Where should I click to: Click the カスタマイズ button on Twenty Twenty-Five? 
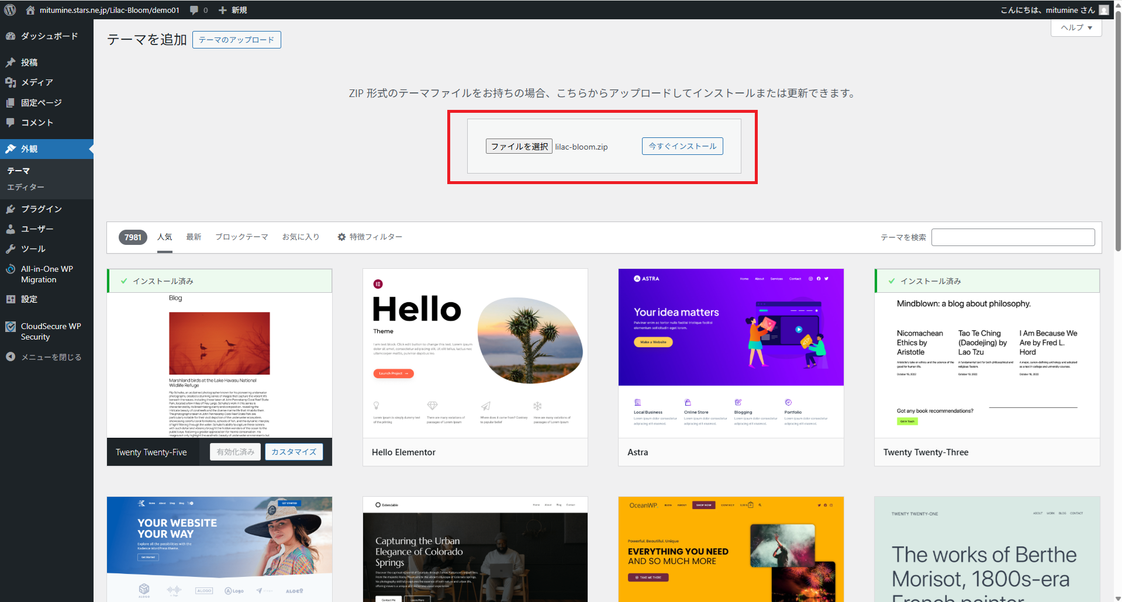294,452
